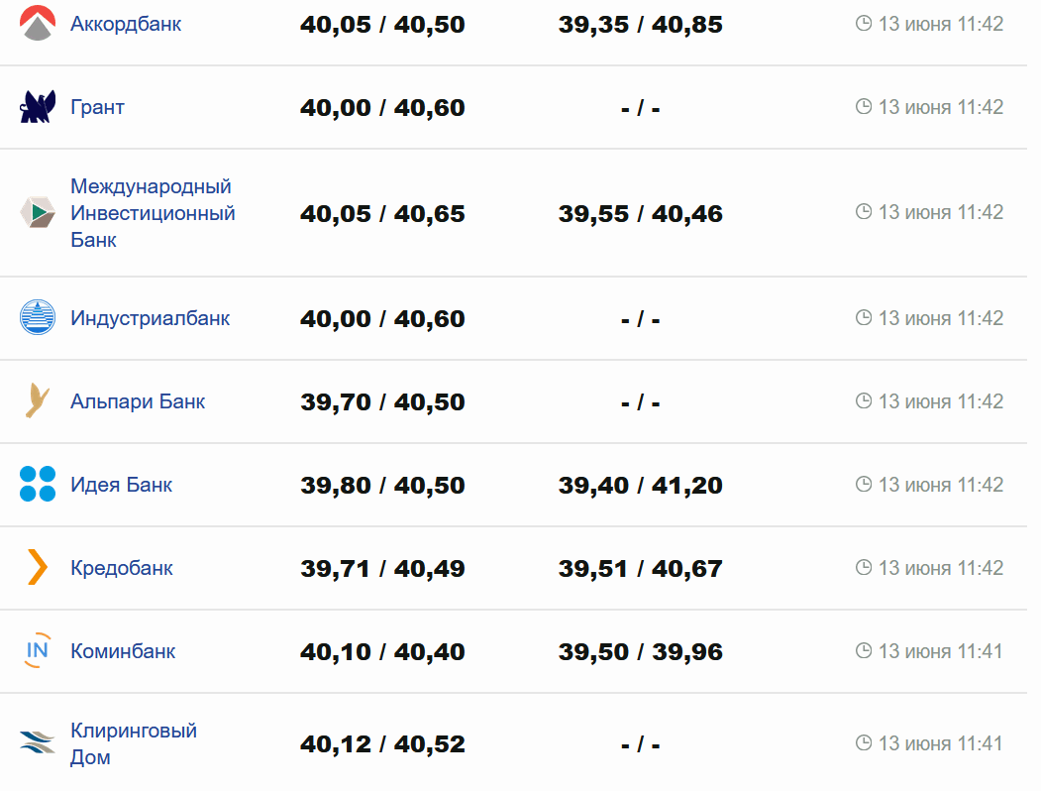Screen dimensions: 1041x791
Task: Click the Грант bank logo icon
Action: tap(38, 107)
